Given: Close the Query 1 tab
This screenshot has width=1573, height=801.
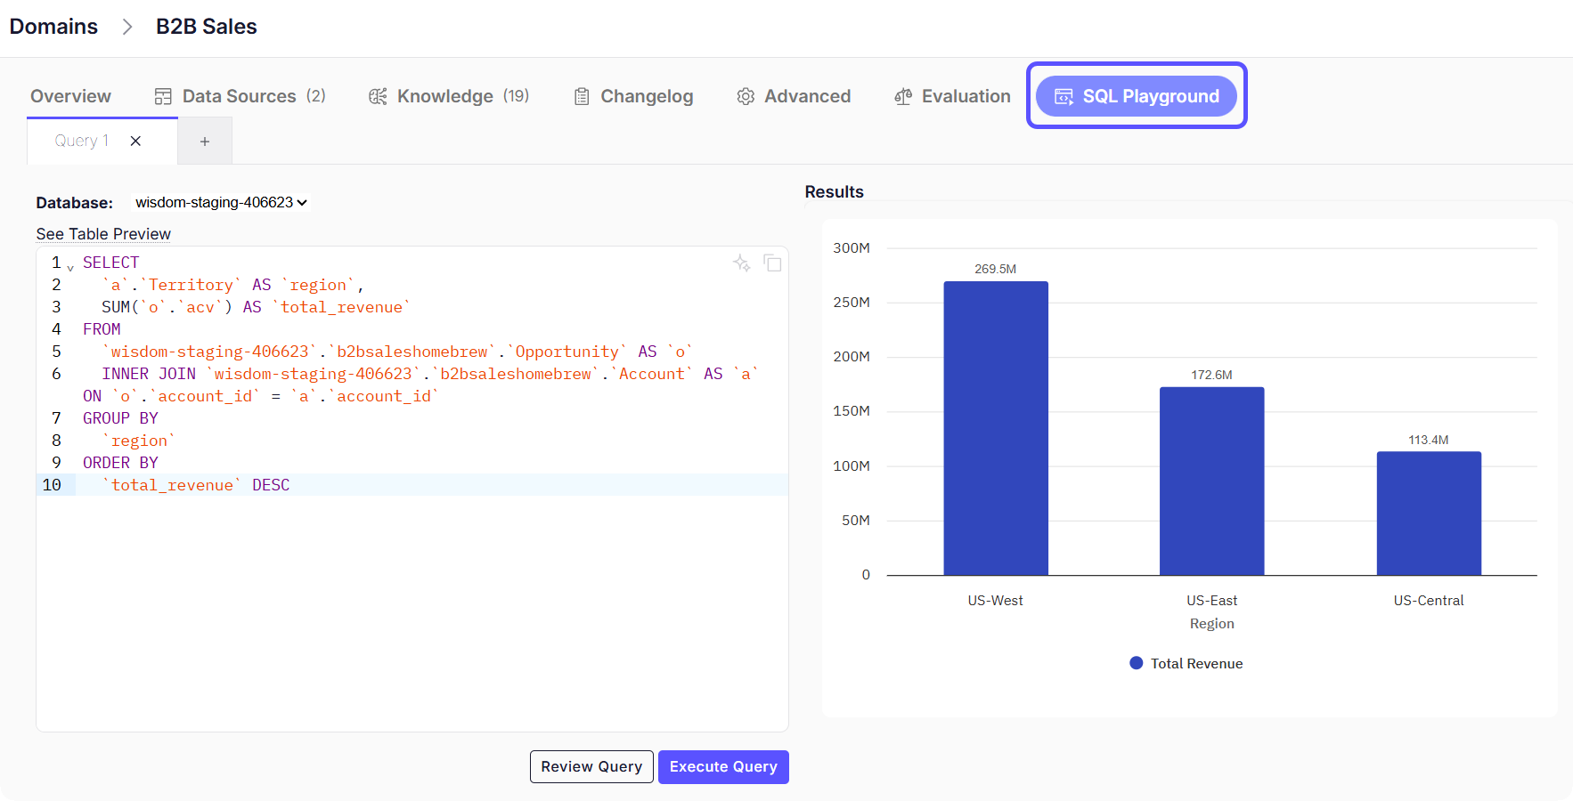Looking at the screenshot, I should tap(135, 141).
